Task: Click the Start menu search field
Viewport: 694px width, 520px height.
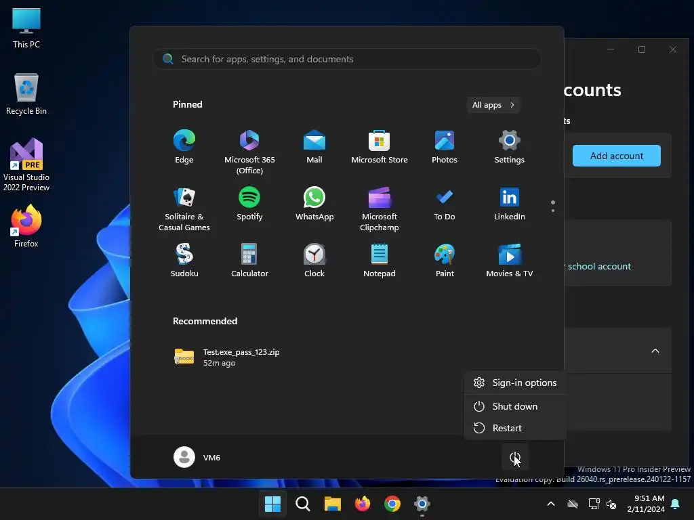Action: [347, 59]
